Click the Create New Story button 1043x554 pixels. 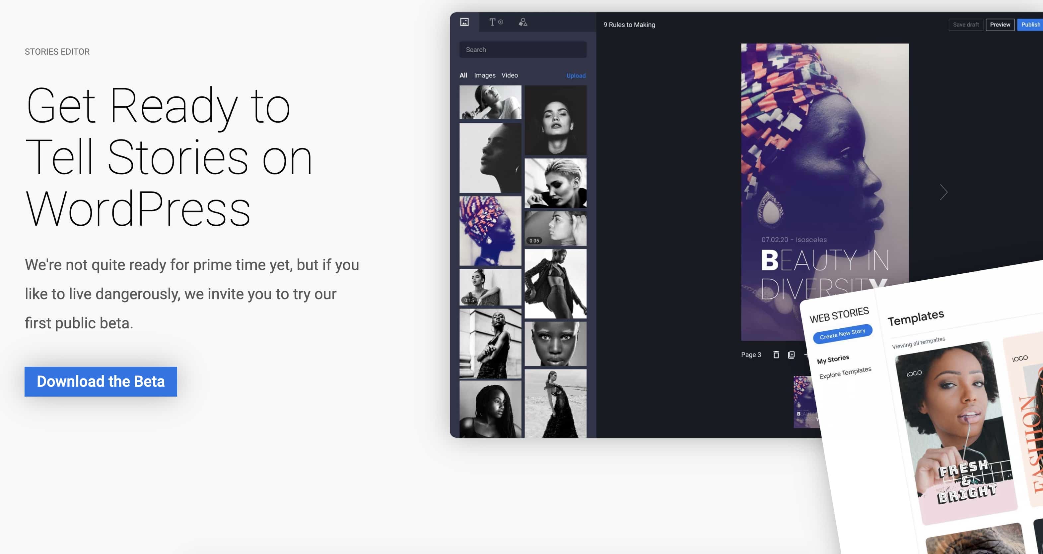(842, 334)
